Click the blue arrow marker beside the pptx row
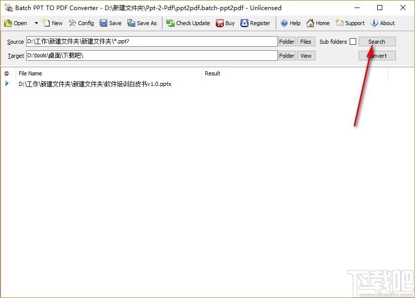This screenshot has width=415, height=298. (x=7, y=83)
